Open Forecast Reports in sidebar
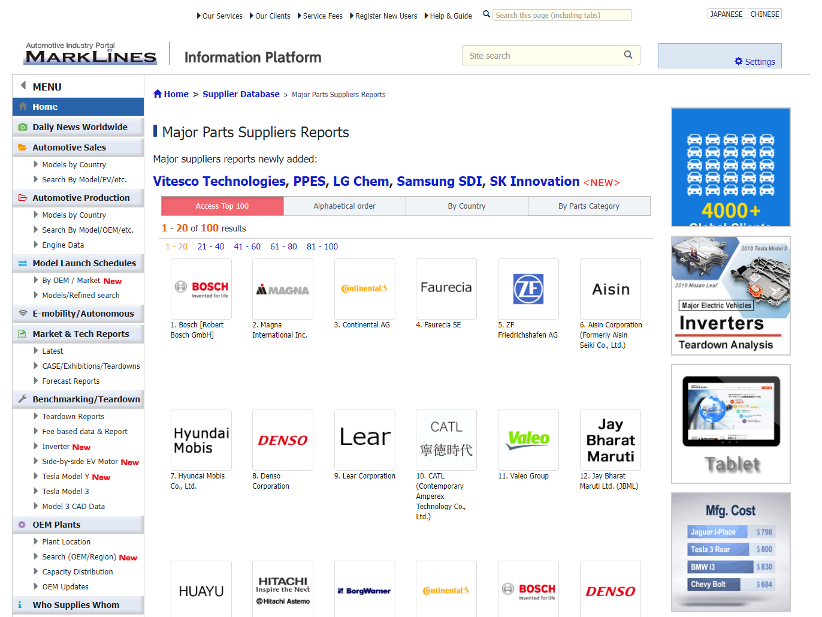Image resolution: width=822 pixels, height=617 pixels. pos(71,381)
